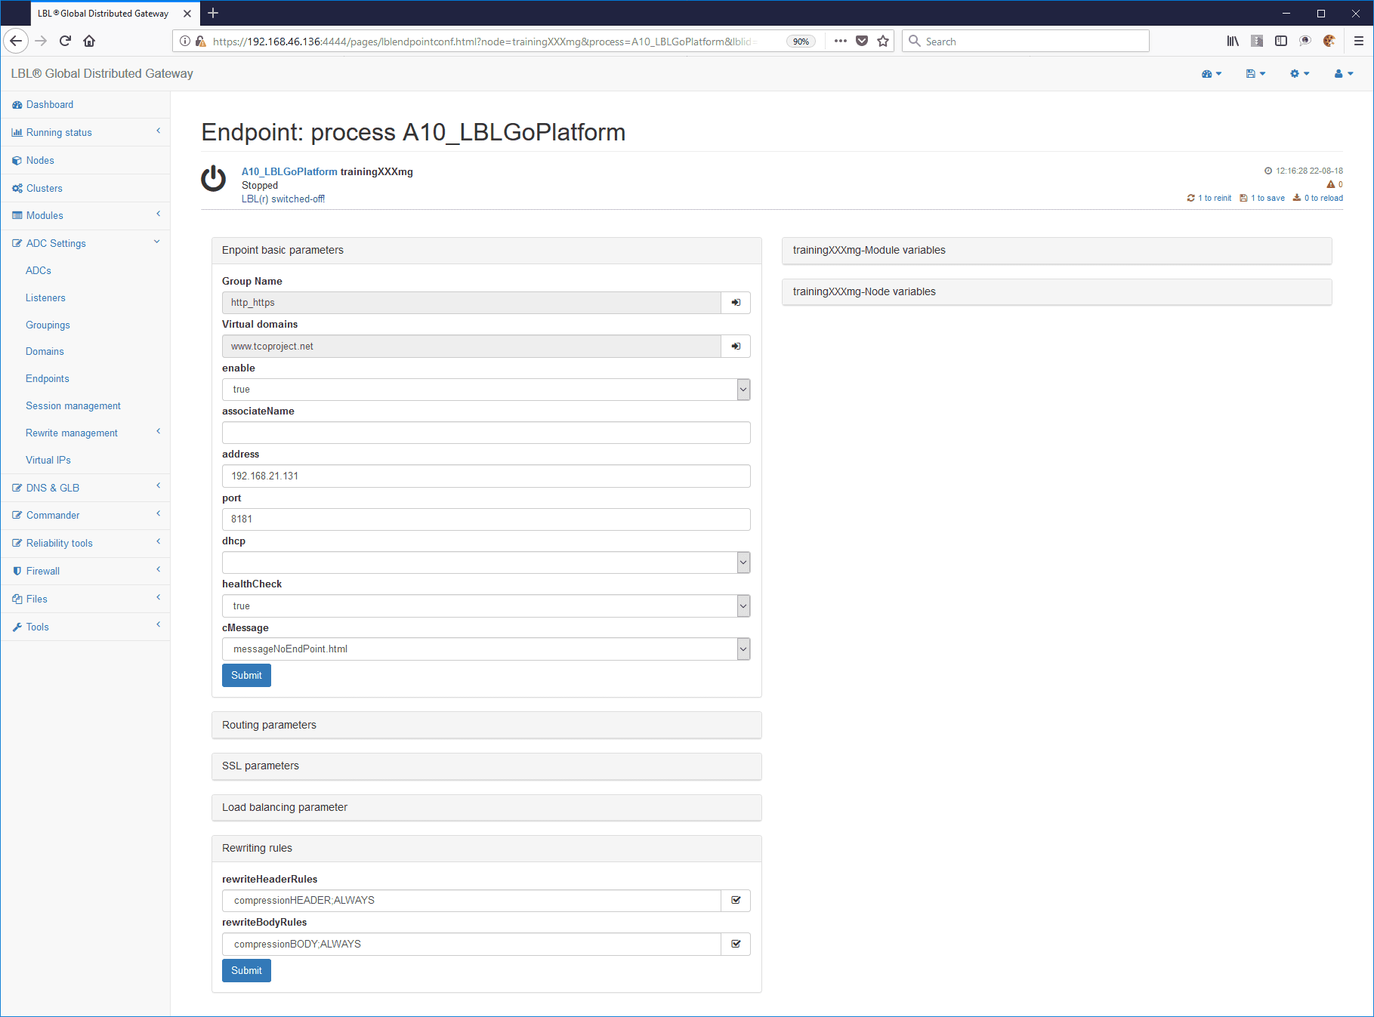
Task: Toggle the browser sidebar icon
Action: click(1281, 41)
